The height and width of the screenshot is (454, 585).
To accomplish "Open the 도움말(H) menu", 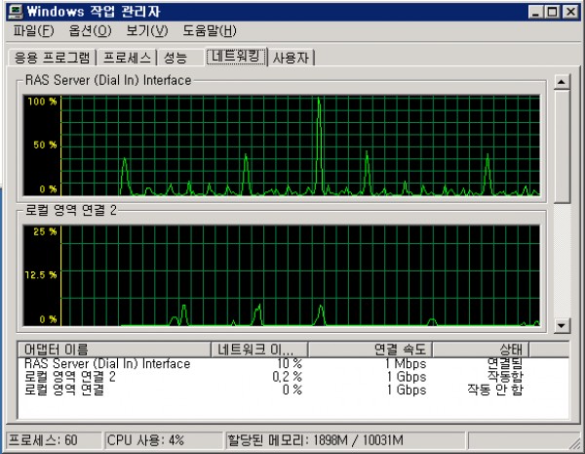I will (x=210, y=30).
